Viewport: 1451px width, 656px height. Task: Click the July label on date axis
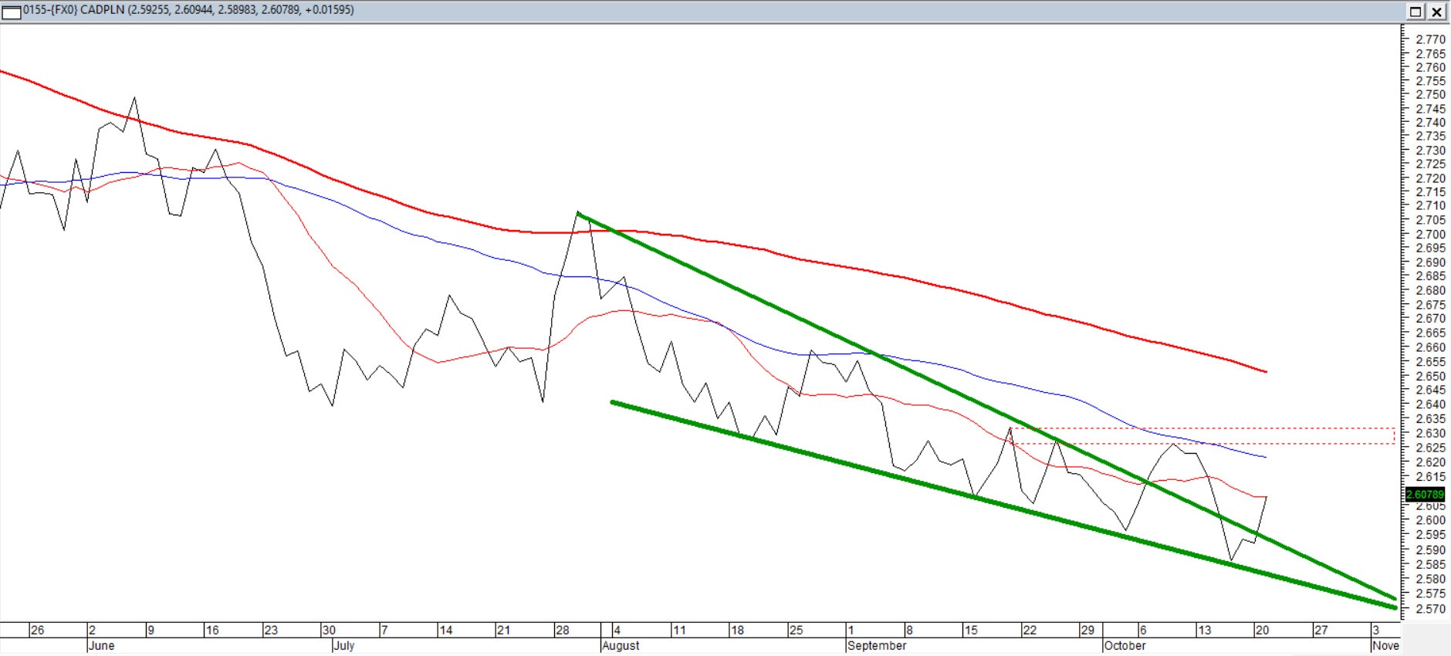[x=343, y=646]
